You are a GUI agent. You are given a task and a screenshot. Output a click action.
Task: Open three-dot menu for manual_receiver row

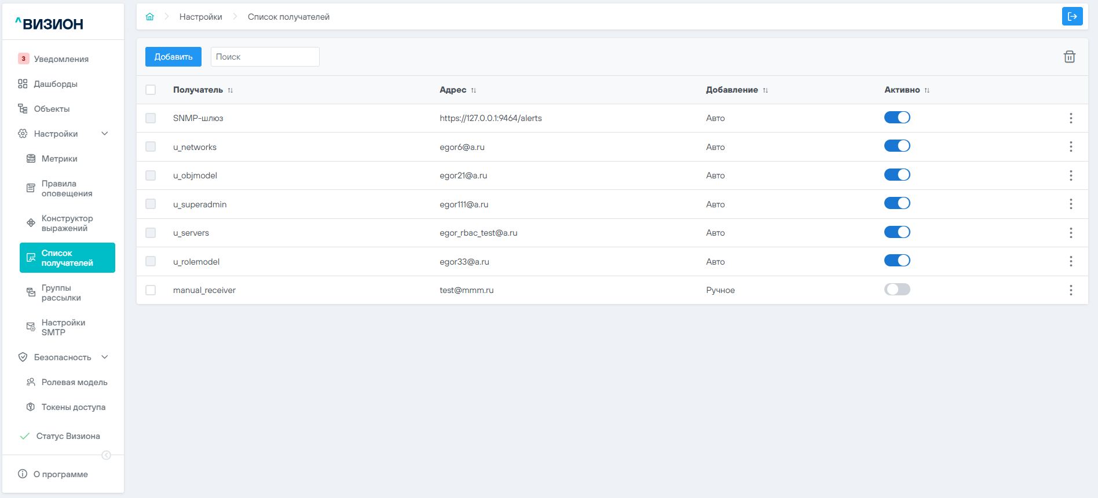(x=1070, y=290)
